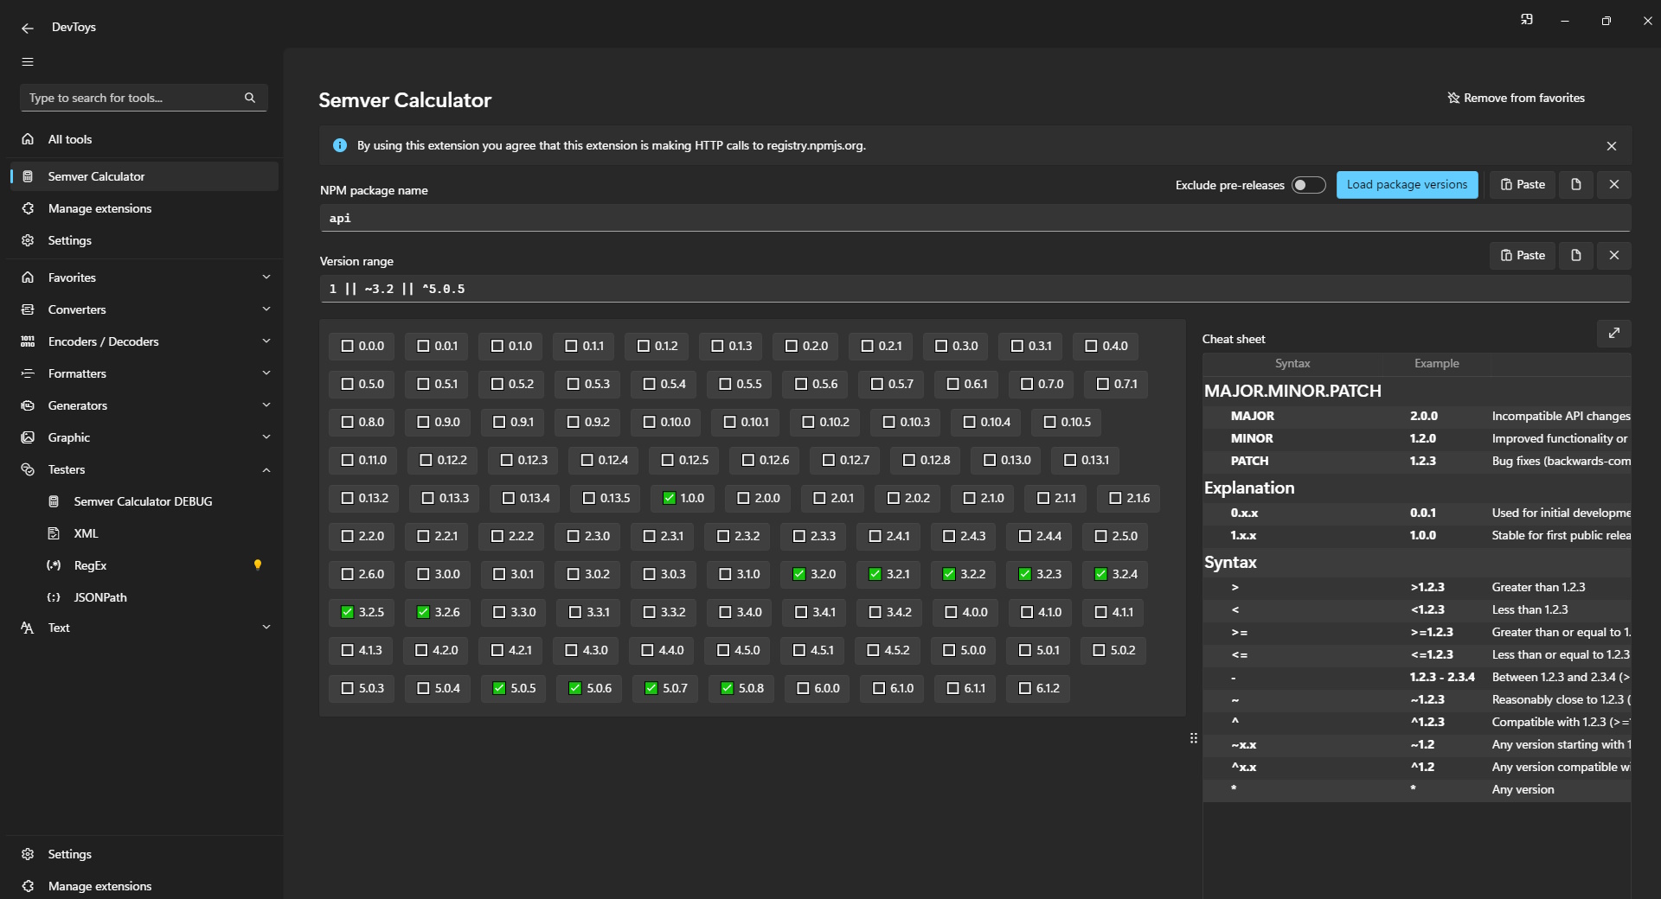Toggle Exclude pre-releases switch
Image resolution: width=1661 pixels, height=899 pixels.
(1308, 185)
